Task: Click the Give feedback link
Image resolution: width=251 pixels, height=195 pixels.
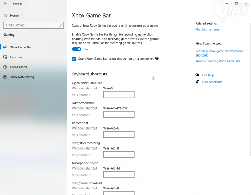Action: coord(212,82)
